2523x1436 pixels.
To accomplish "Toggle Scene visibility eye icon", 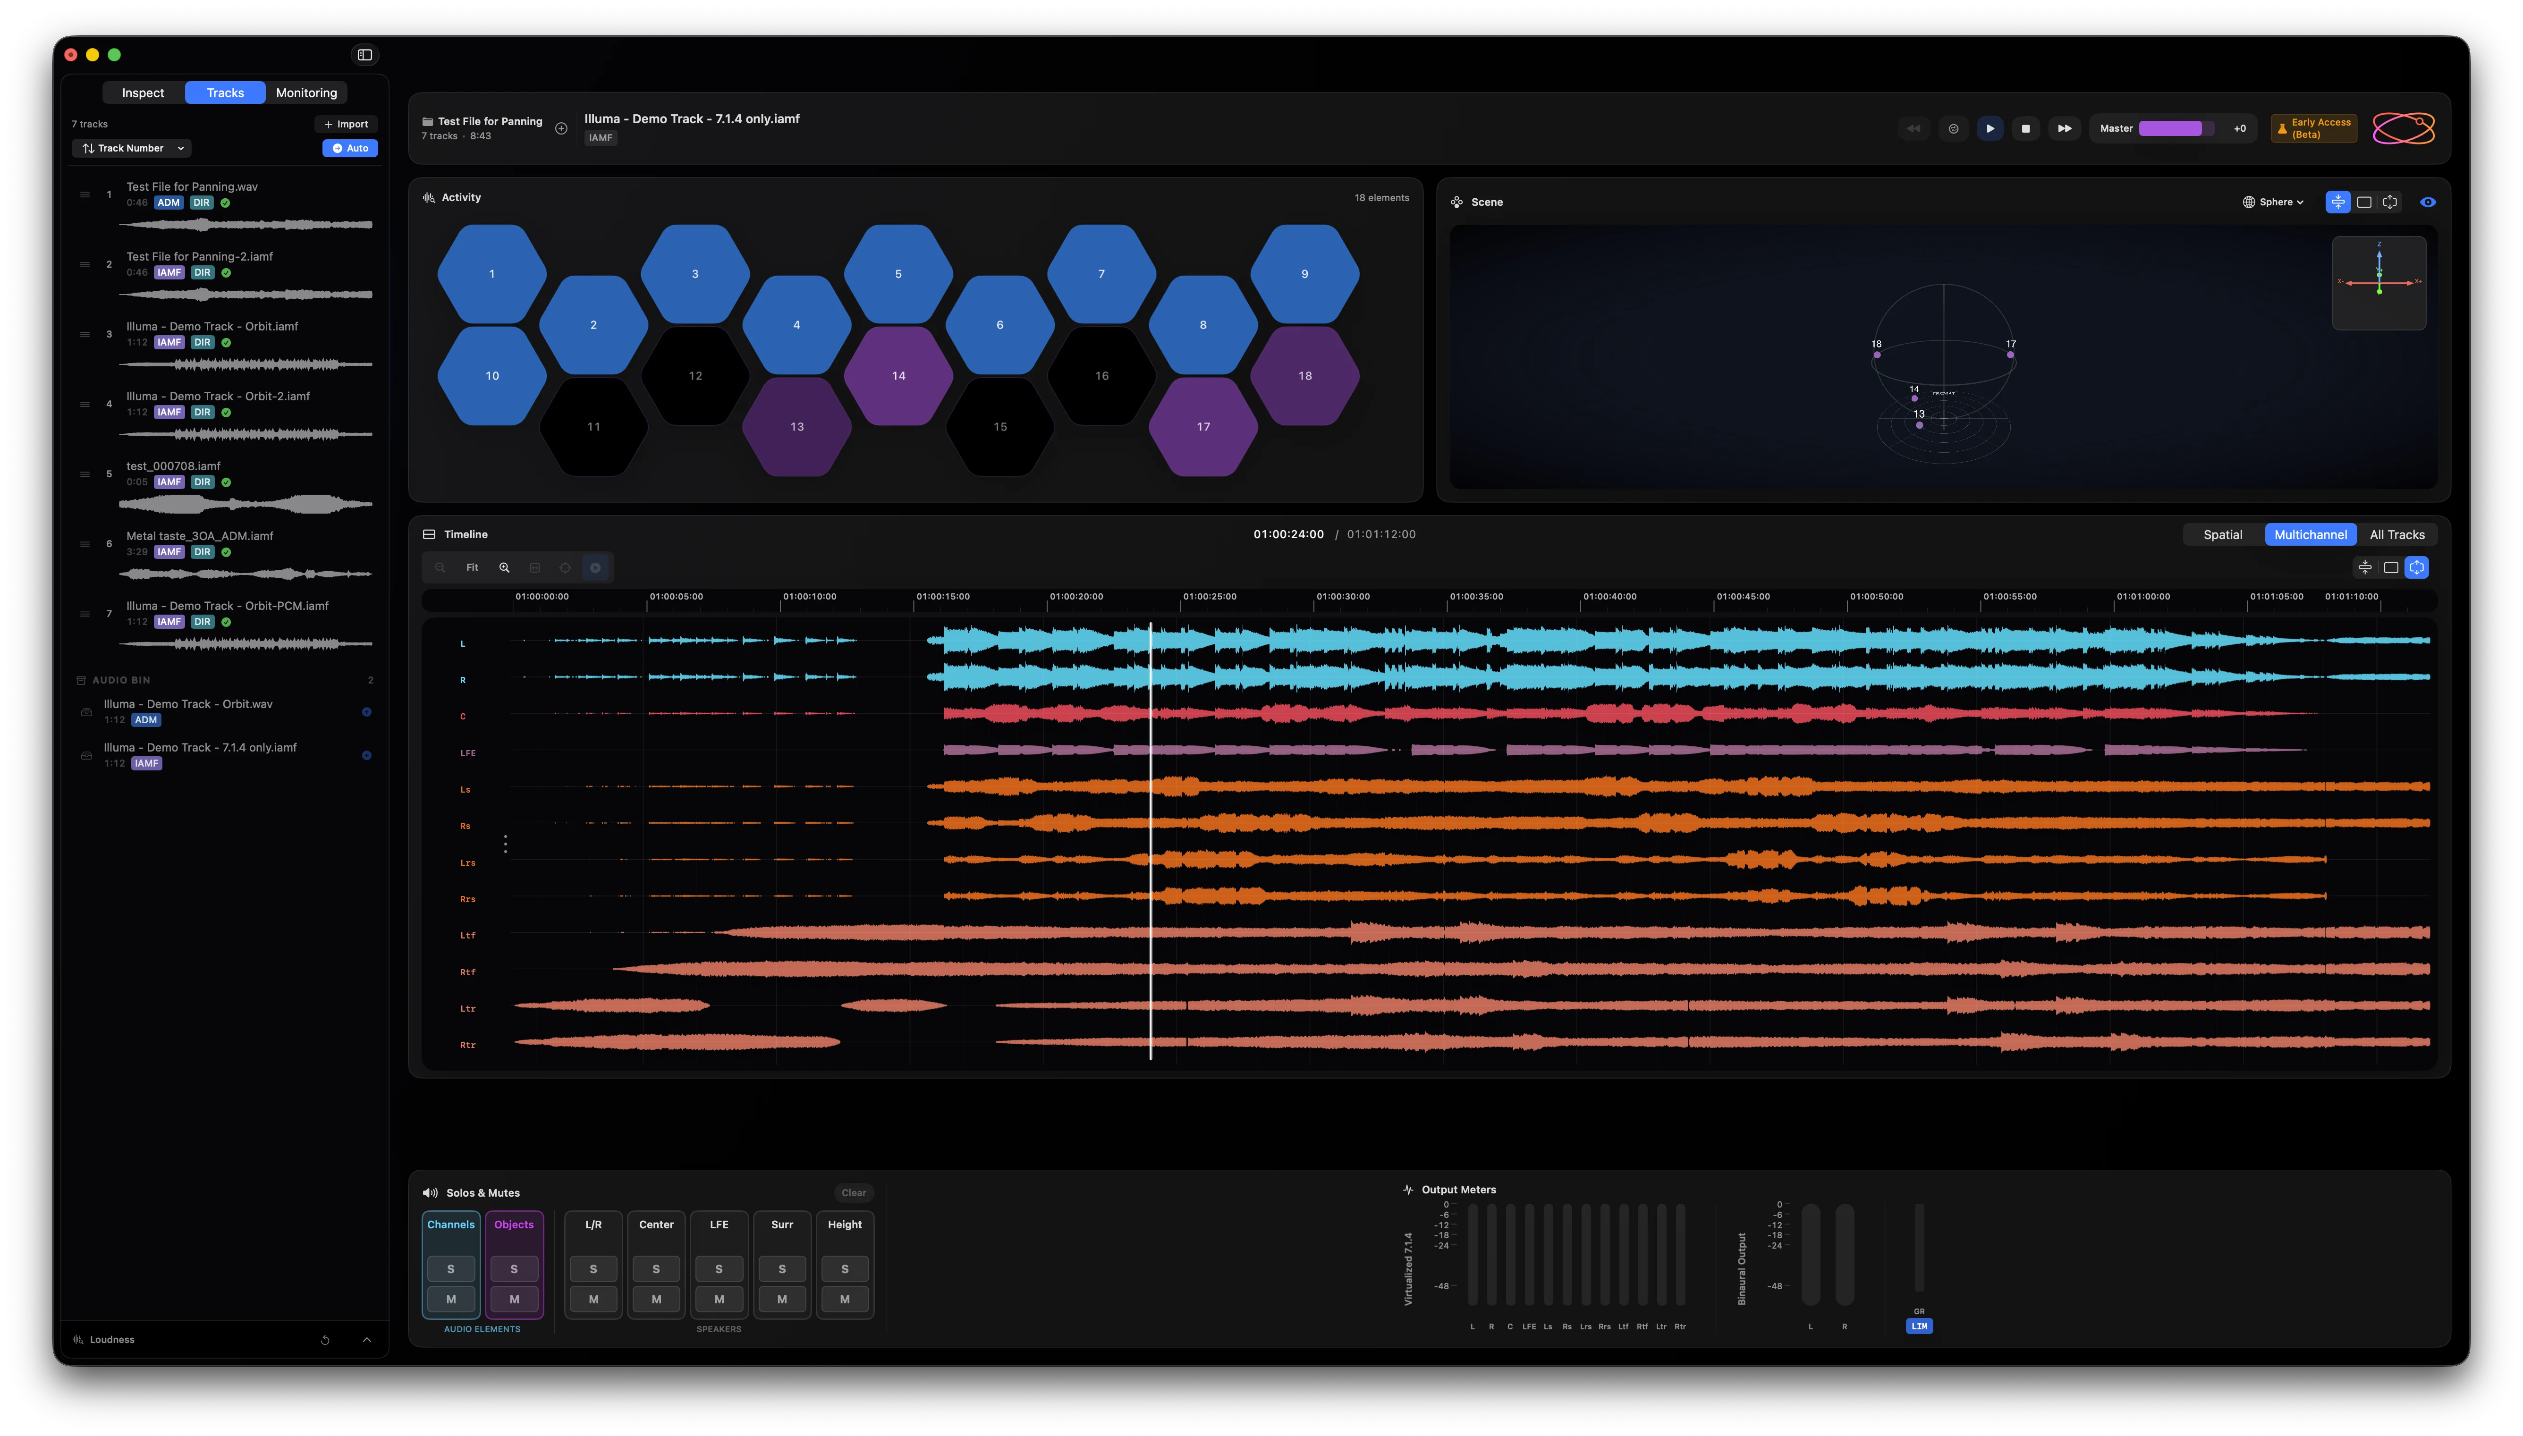I will pyautogui.click(x=2428, y=202).
